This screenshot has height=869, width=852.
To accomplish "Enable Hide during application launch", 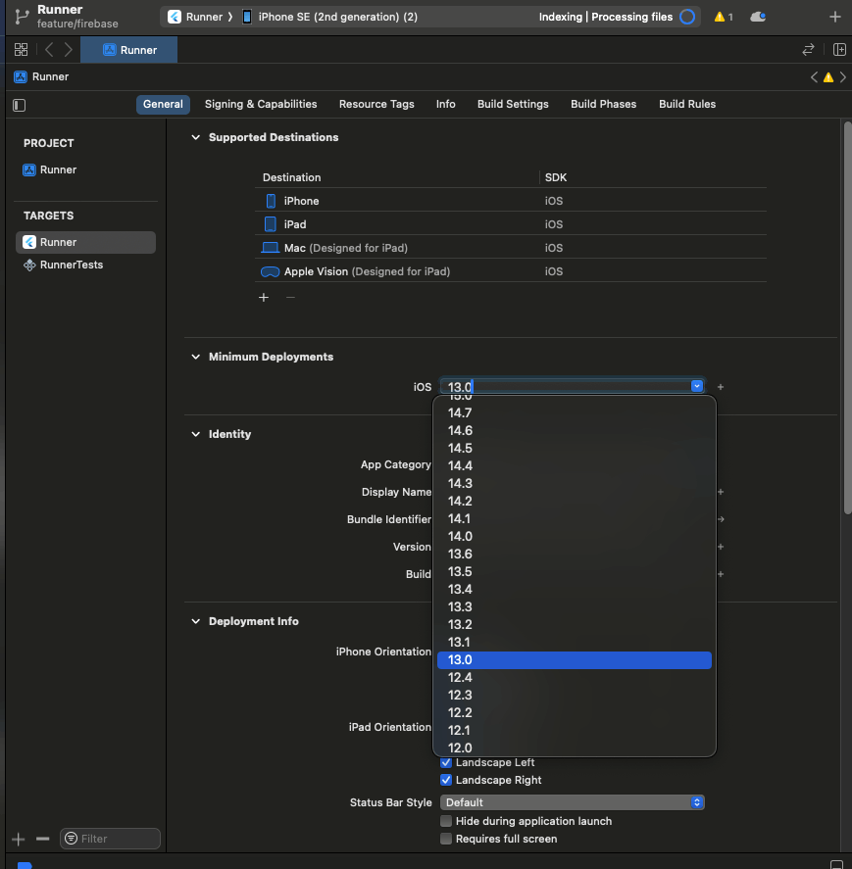I will [446, 821].
